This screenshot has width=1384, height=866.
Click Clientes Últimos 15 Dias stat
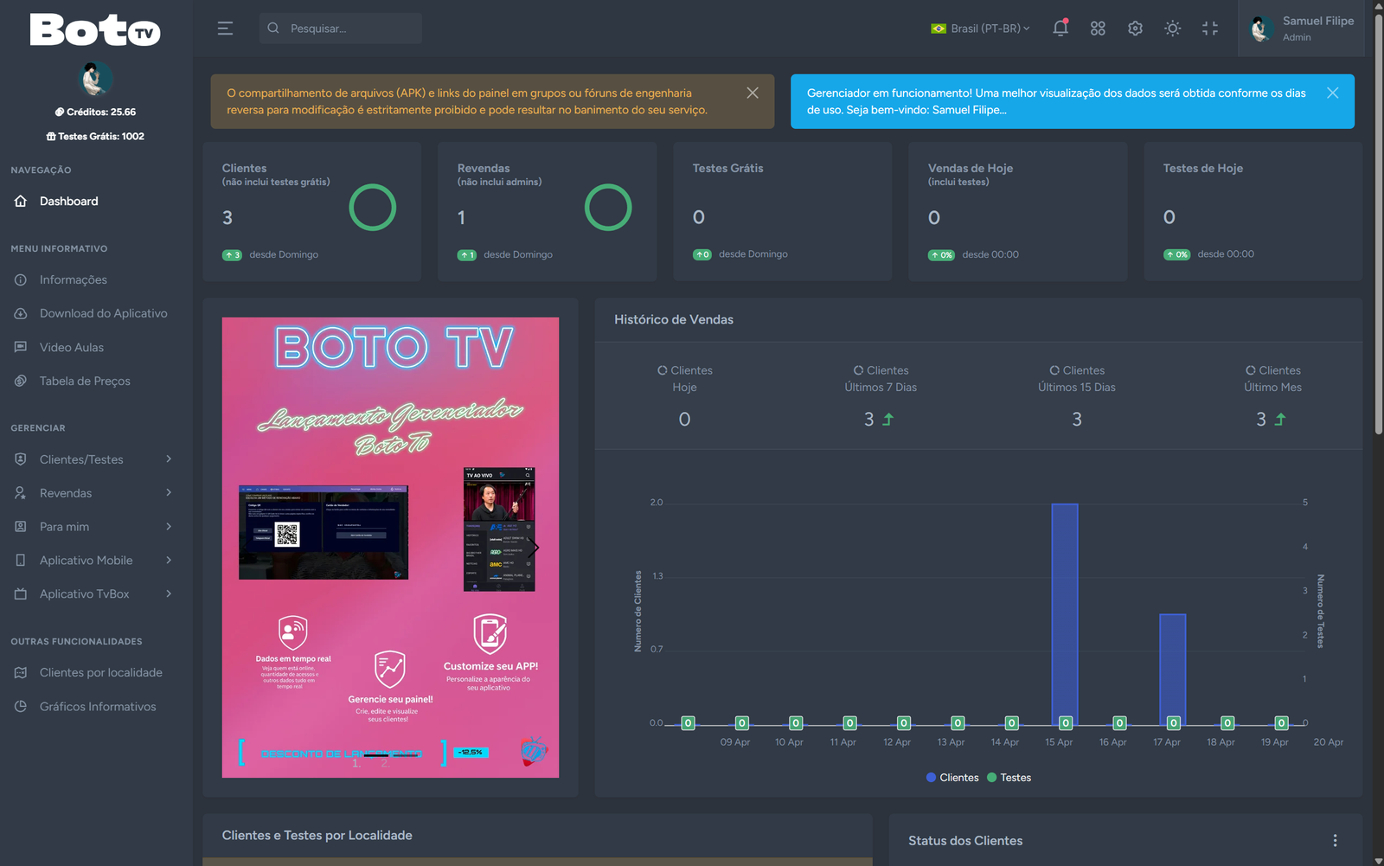tap(1077, 396)
